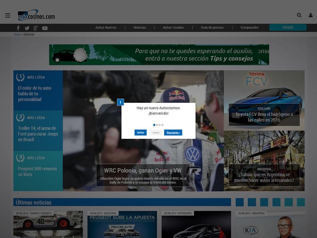Click the Inicio breadcrumb link

point(17,35)
